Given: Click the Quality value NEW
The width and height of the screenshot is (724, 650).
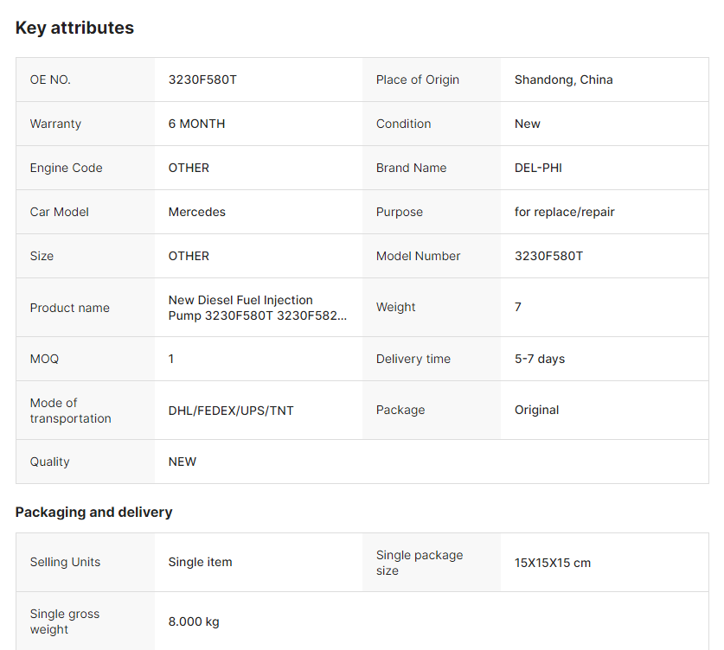Looking at the screenshot, I should point(182,462).
